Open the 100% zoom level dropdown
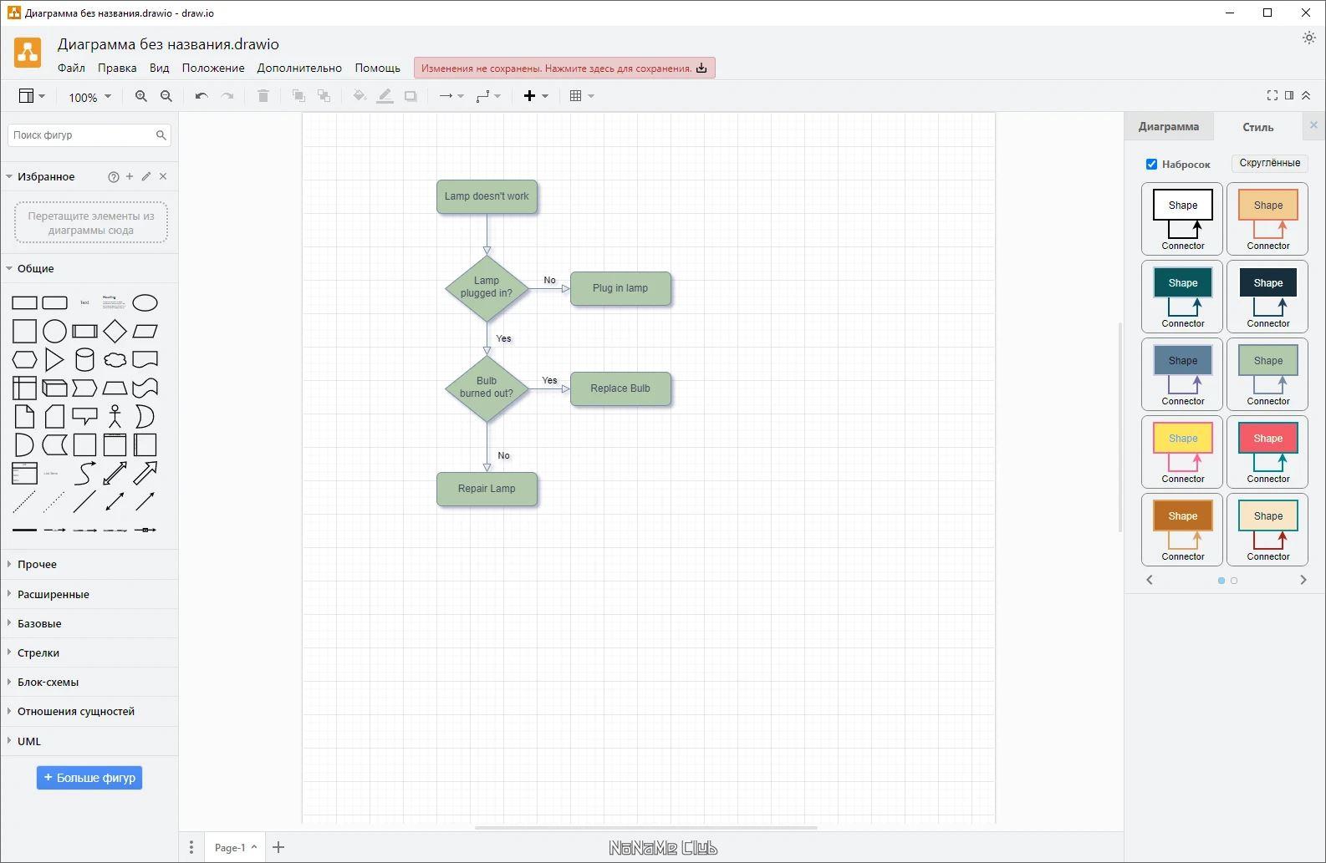This screenshot has width=1326, height=863. coord(89,97)
